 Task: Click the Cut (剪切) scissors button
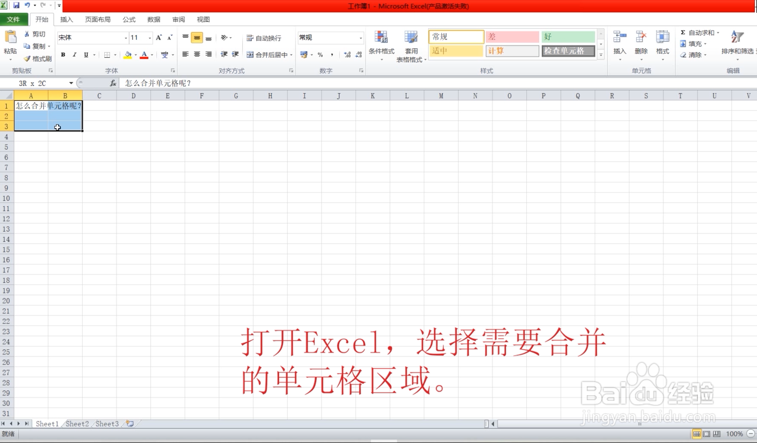pos(35,34)
